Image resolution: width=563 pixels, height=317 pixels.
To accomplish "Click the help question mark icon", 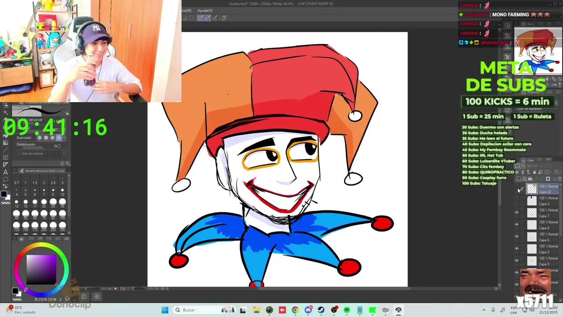I will point(224,18).
